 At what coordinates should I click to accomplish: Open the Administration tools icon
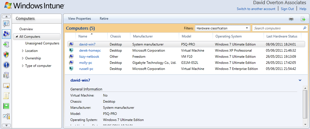click(6, 117)
